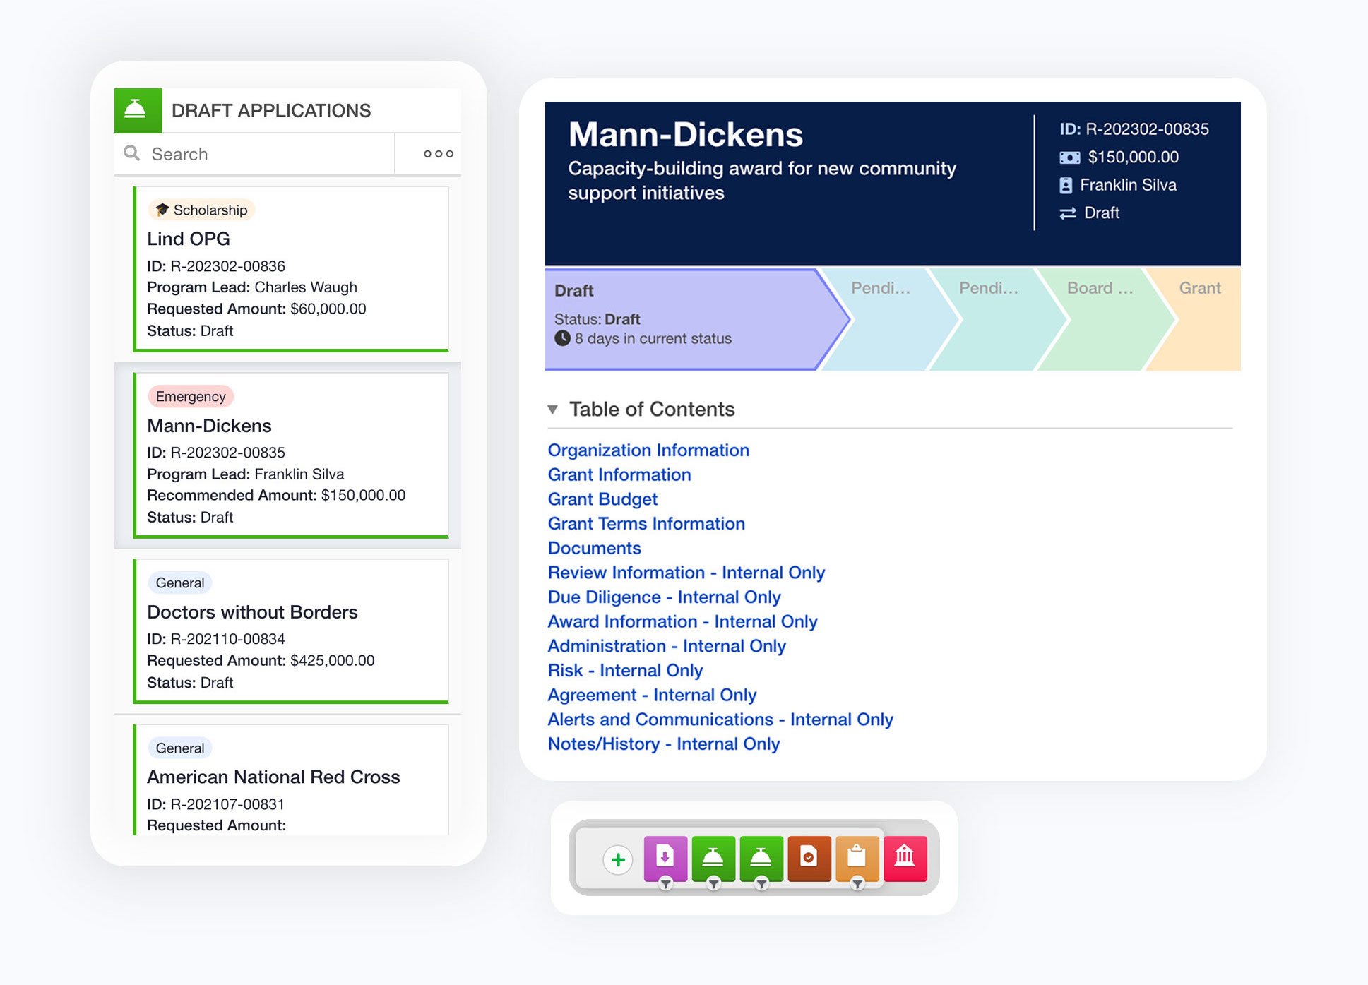Open the three-dot overflow menu near Search
Screen dimensions: 1368x985
coord(437,153)
